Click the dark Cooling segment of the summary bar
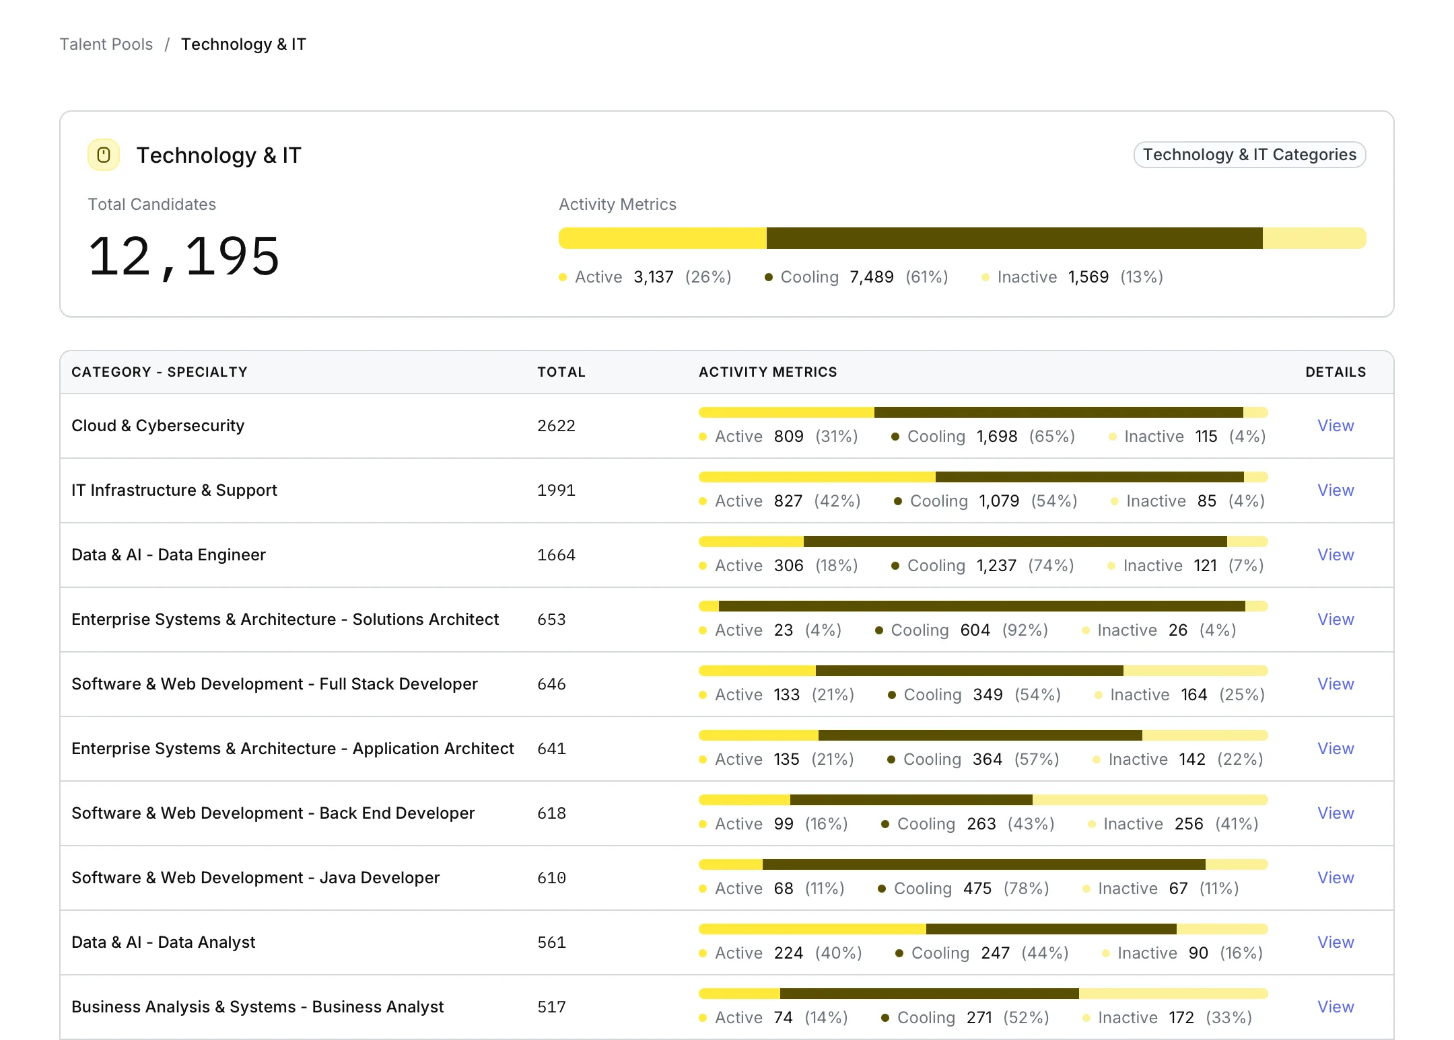The width and height of the screenshot is (1454, 1040). pos(1014,238)
